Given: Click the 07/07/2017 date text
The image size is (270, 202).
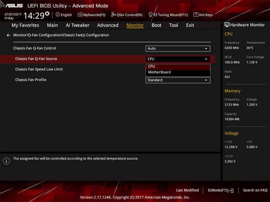Looking at the screenshot, I should coord(13,15).
